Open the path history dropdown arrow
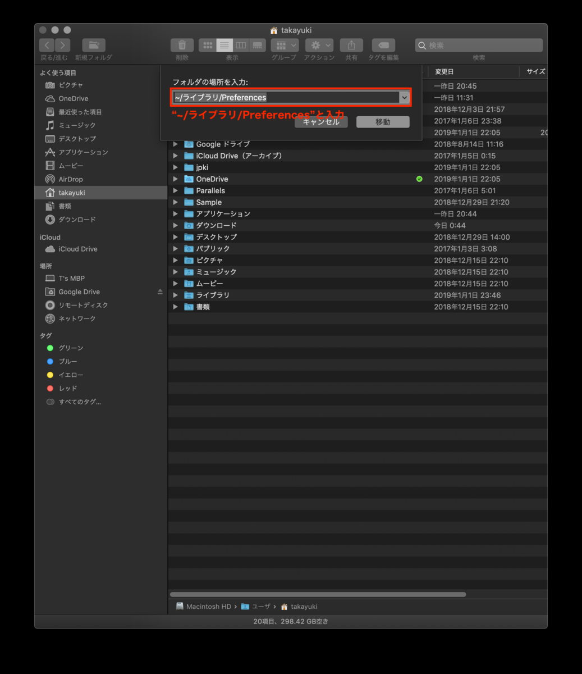Image resolution: width=582 pixels, height=674 pixels. click(x=404, y=97)
